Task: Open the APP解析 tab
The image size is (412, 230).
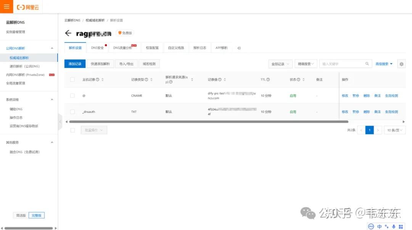Action: coord(222,48)
